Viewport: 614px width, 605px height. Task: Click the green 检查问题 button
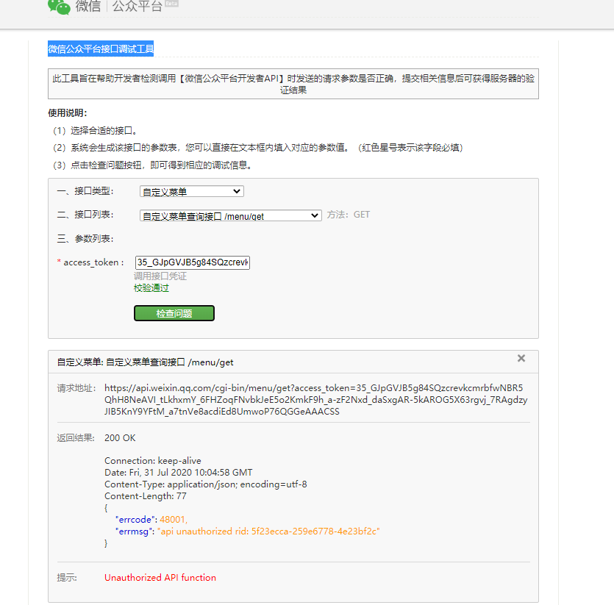(174, 313)
